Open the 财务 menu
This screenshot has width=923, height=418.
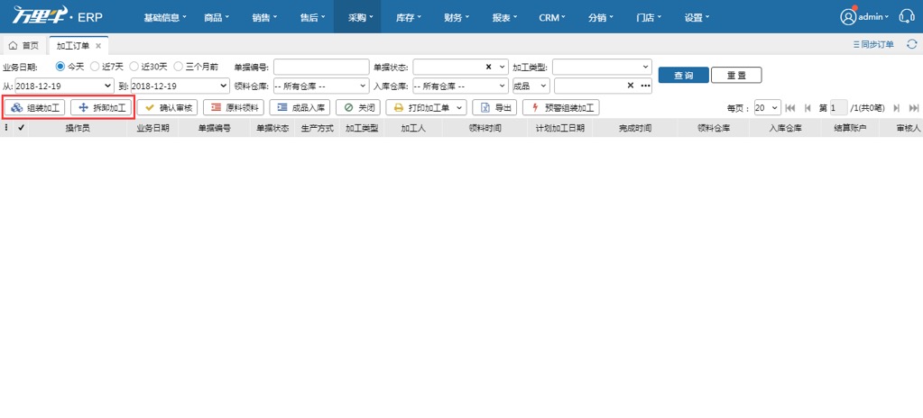point(457,17)
